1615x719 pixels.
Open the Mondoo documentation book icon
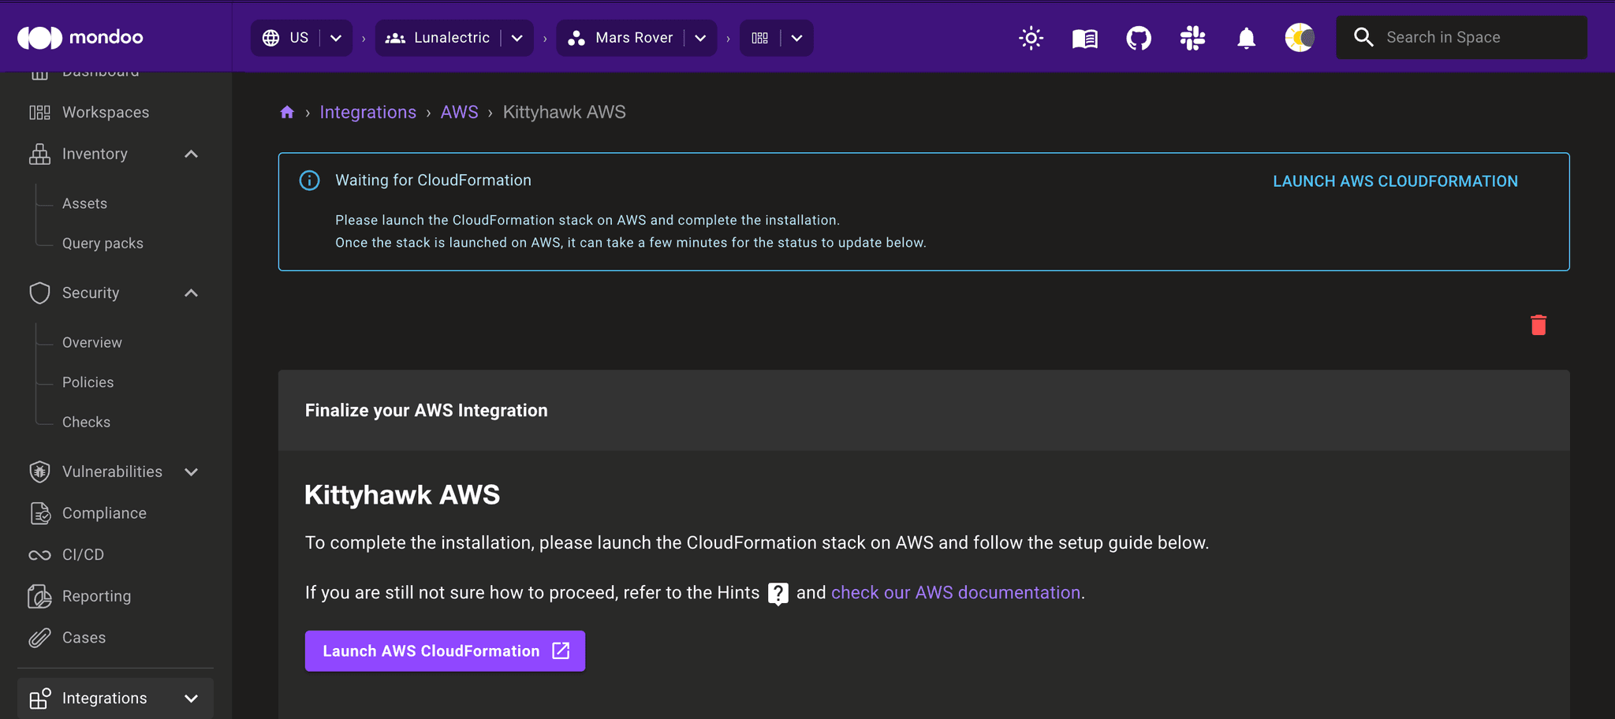[x=1084, y=37]
